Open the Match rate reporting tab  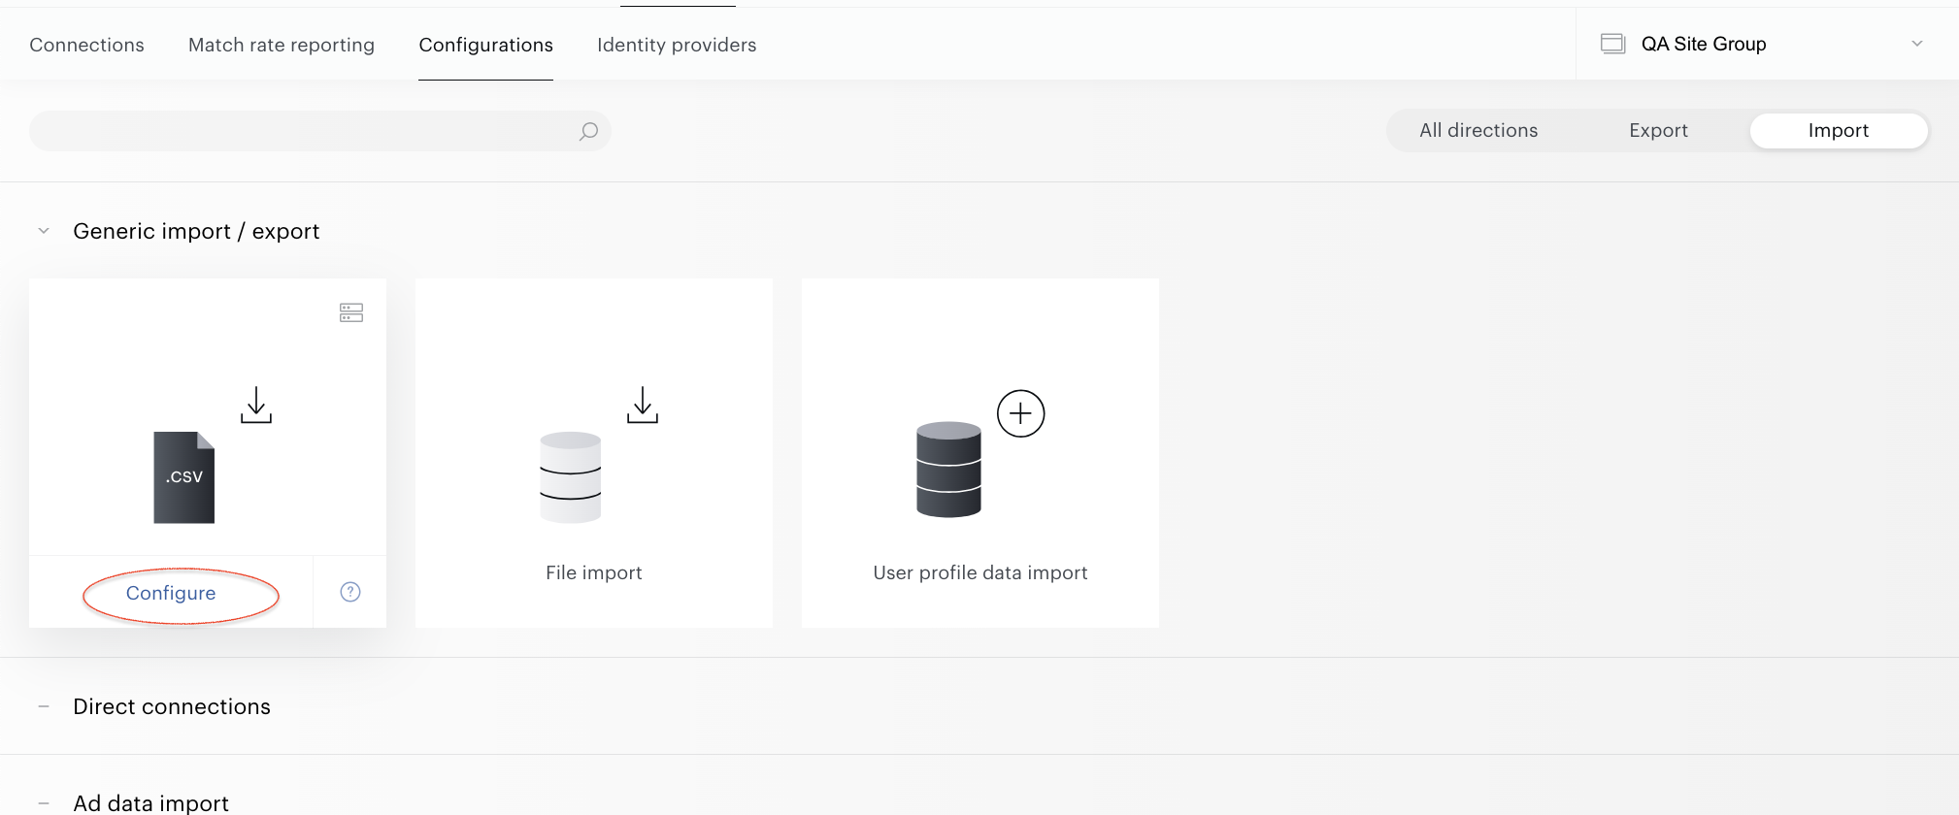point(282,45)
